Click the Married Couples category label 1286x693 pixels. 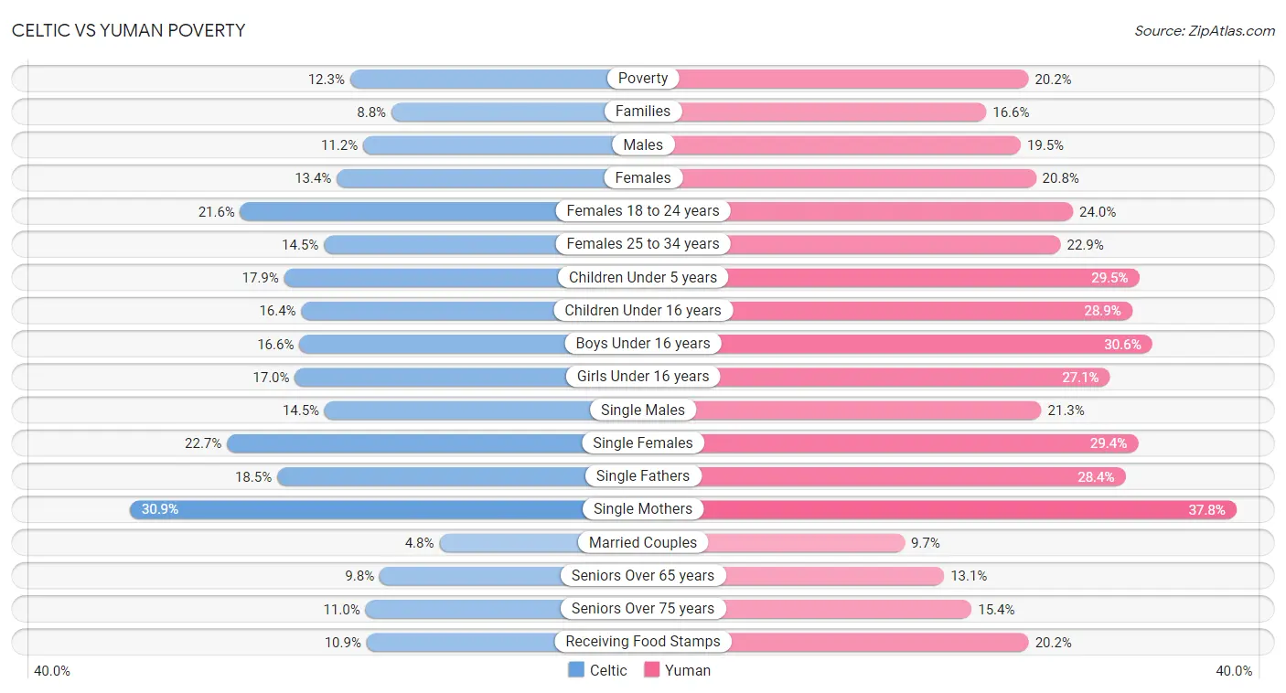[x=643, y=542]
